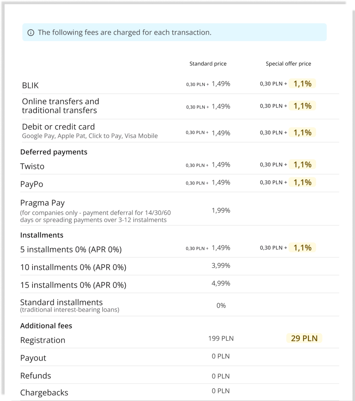Click the BLIK special offer 1,1% badge
Screen dimensions: 355x401
point(302,84)
